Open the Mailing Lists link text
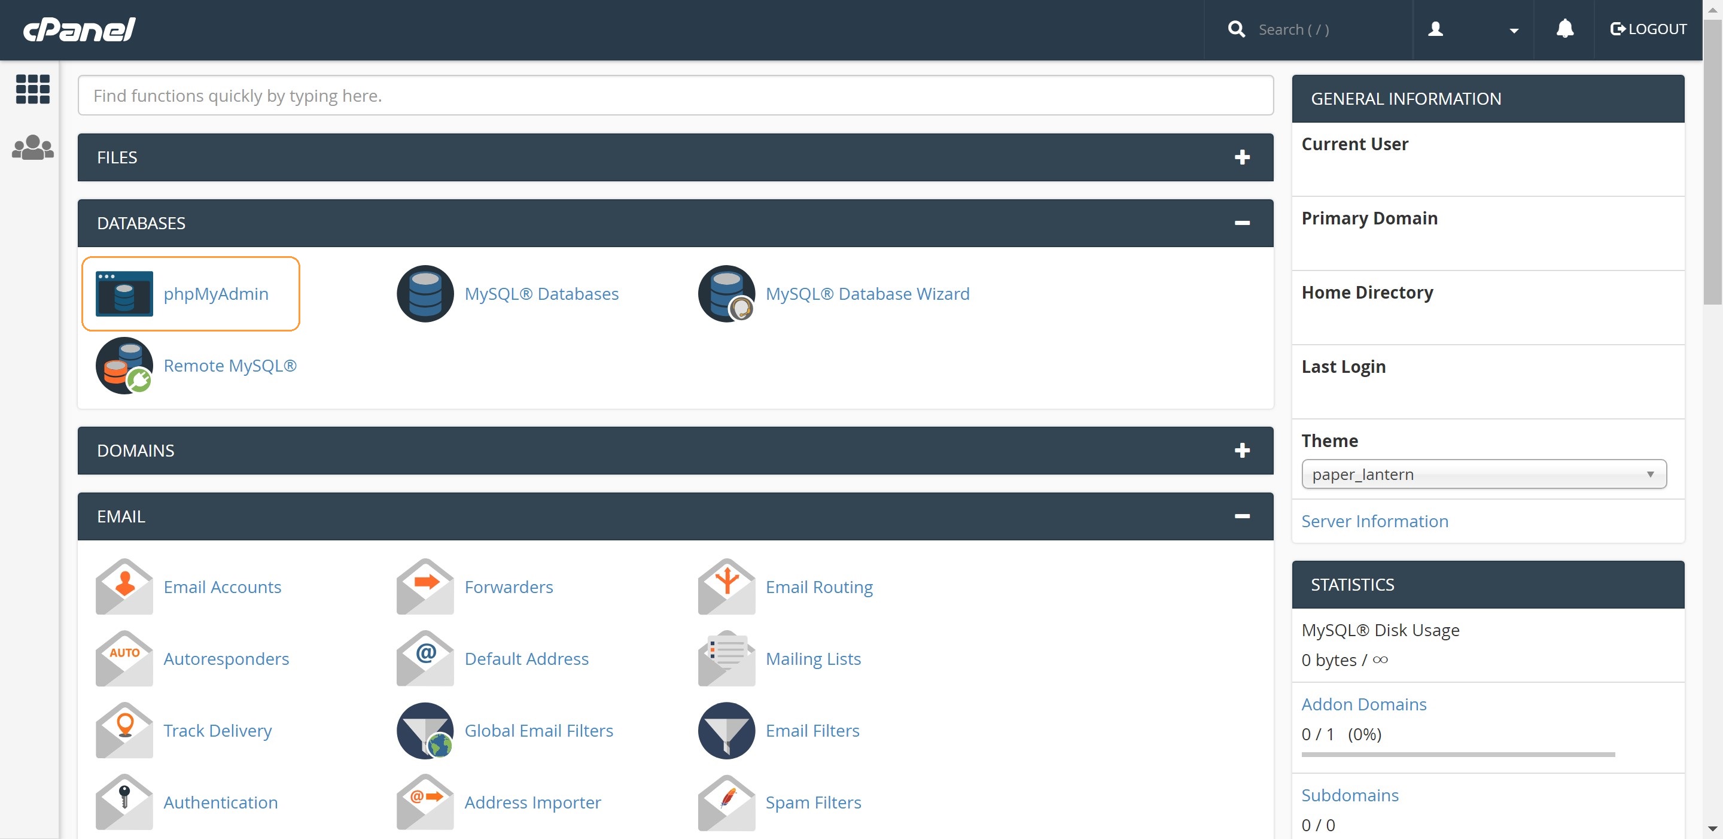 (x=814, y=658)
